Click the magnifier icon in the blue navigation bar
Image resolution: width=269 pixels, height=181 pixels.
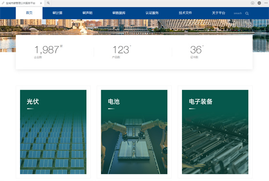[247, 13]
